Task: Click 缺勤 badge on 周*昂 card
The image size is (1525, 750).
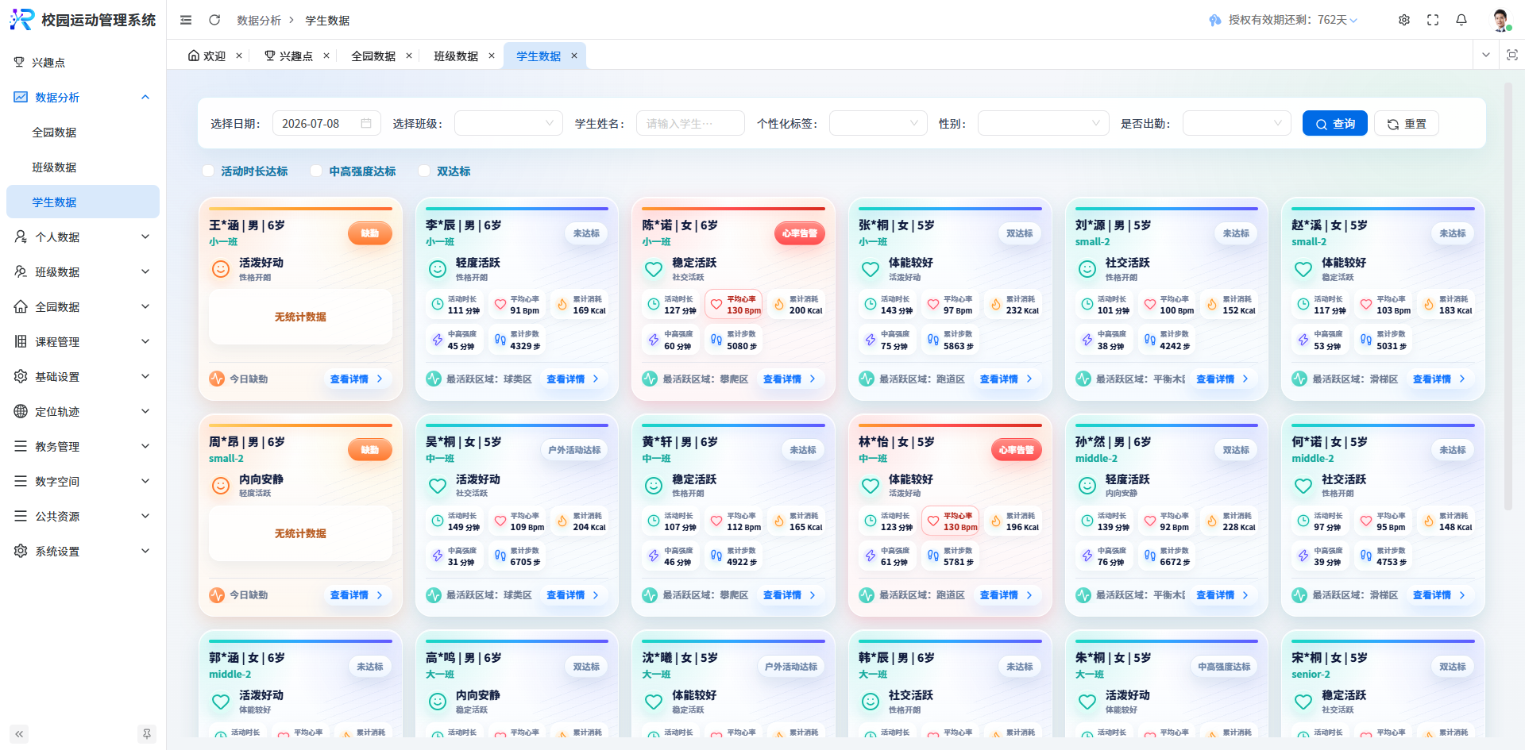Action: pos(370,449)
